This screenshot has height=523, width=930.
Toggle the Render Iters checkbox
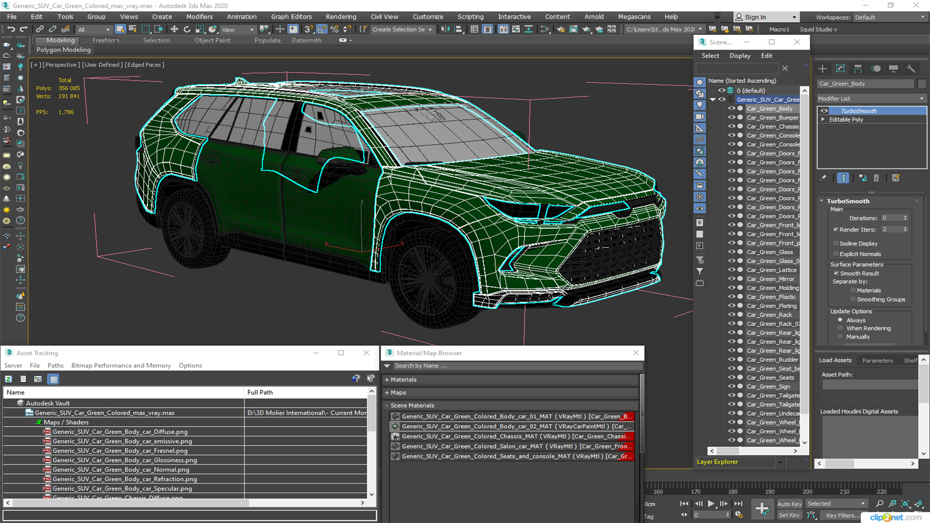click(836, 230)
